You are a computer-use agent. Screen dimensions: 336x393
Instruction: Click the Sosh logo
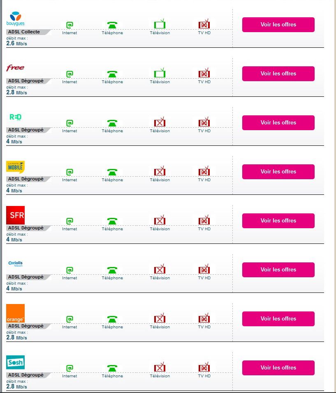[16, 363]
